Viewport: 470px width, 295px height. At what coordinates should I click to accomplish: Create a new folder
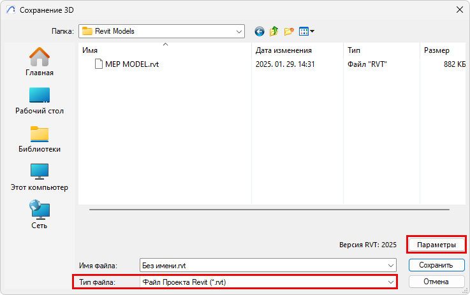click(x=289, y=31)
